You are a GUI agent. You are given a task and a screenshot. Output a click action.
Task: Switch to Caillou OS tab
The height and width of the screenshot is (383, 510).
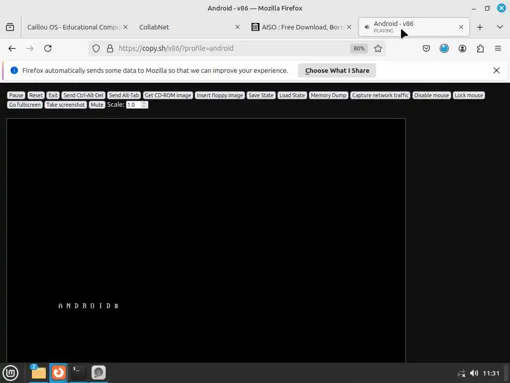[75, 27]
